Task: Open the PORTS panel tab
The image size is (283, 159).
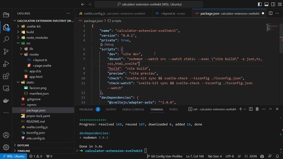Action: (173, 110)
